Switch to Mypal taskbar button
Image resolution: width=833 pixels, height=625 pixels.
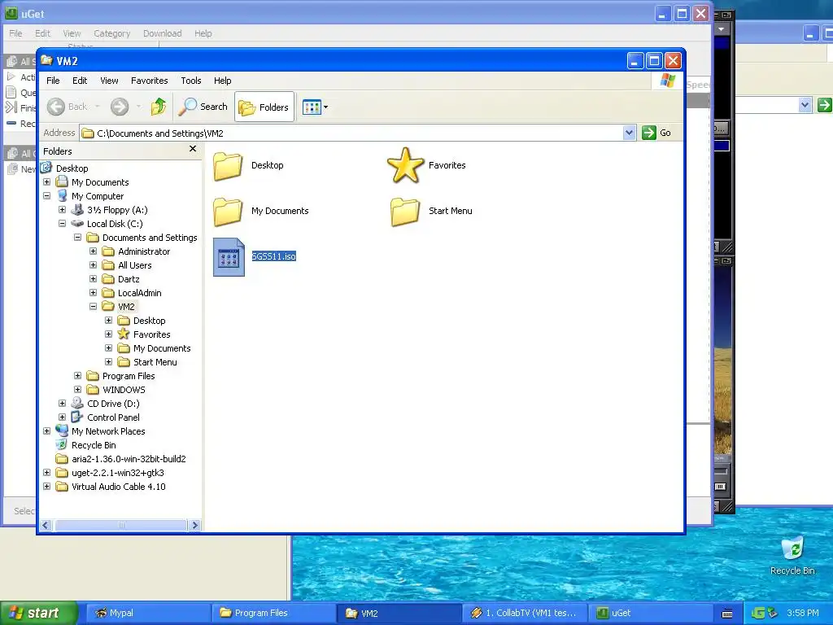(x=147, y=614)
